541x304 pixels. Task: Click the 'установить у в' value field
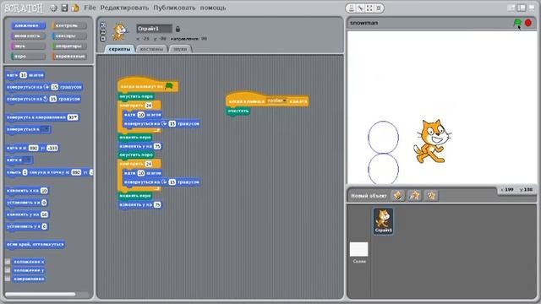click(x=44, y=226)
